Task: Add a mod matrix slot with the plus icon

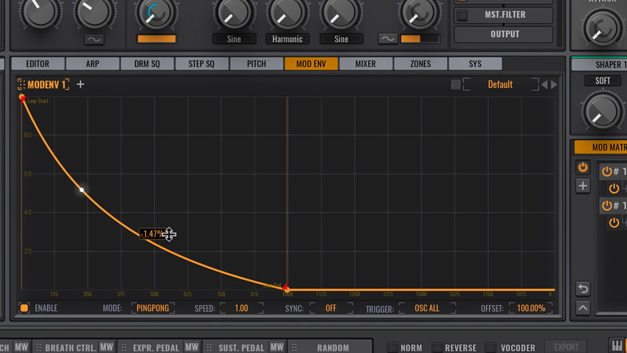Action: [583, 185]
